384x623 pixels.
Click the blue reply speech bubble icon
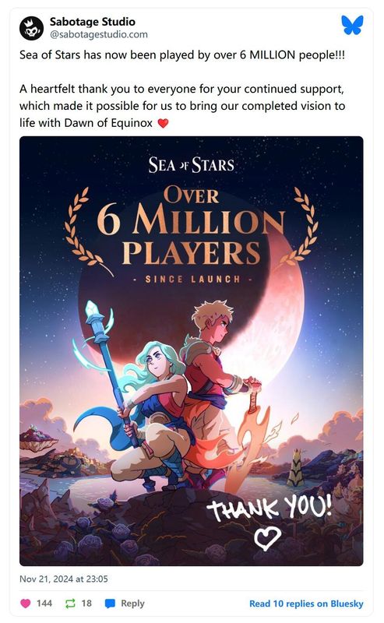(x=110, y=603)
